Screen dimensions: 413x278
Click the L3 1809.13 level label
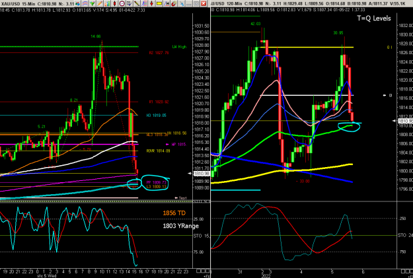point(157,187)
